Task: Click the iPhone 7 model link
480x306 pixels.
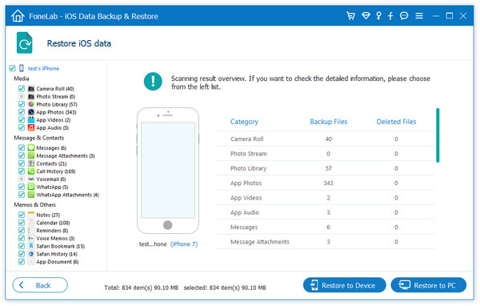Action: pos(184,244)
